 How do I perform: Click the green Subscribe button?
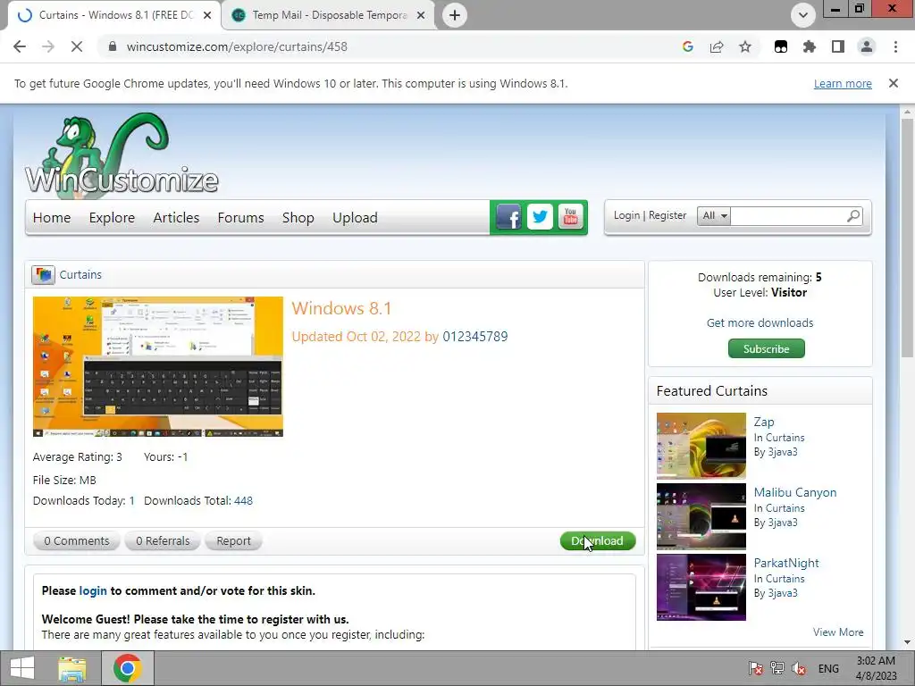point(766,349)
